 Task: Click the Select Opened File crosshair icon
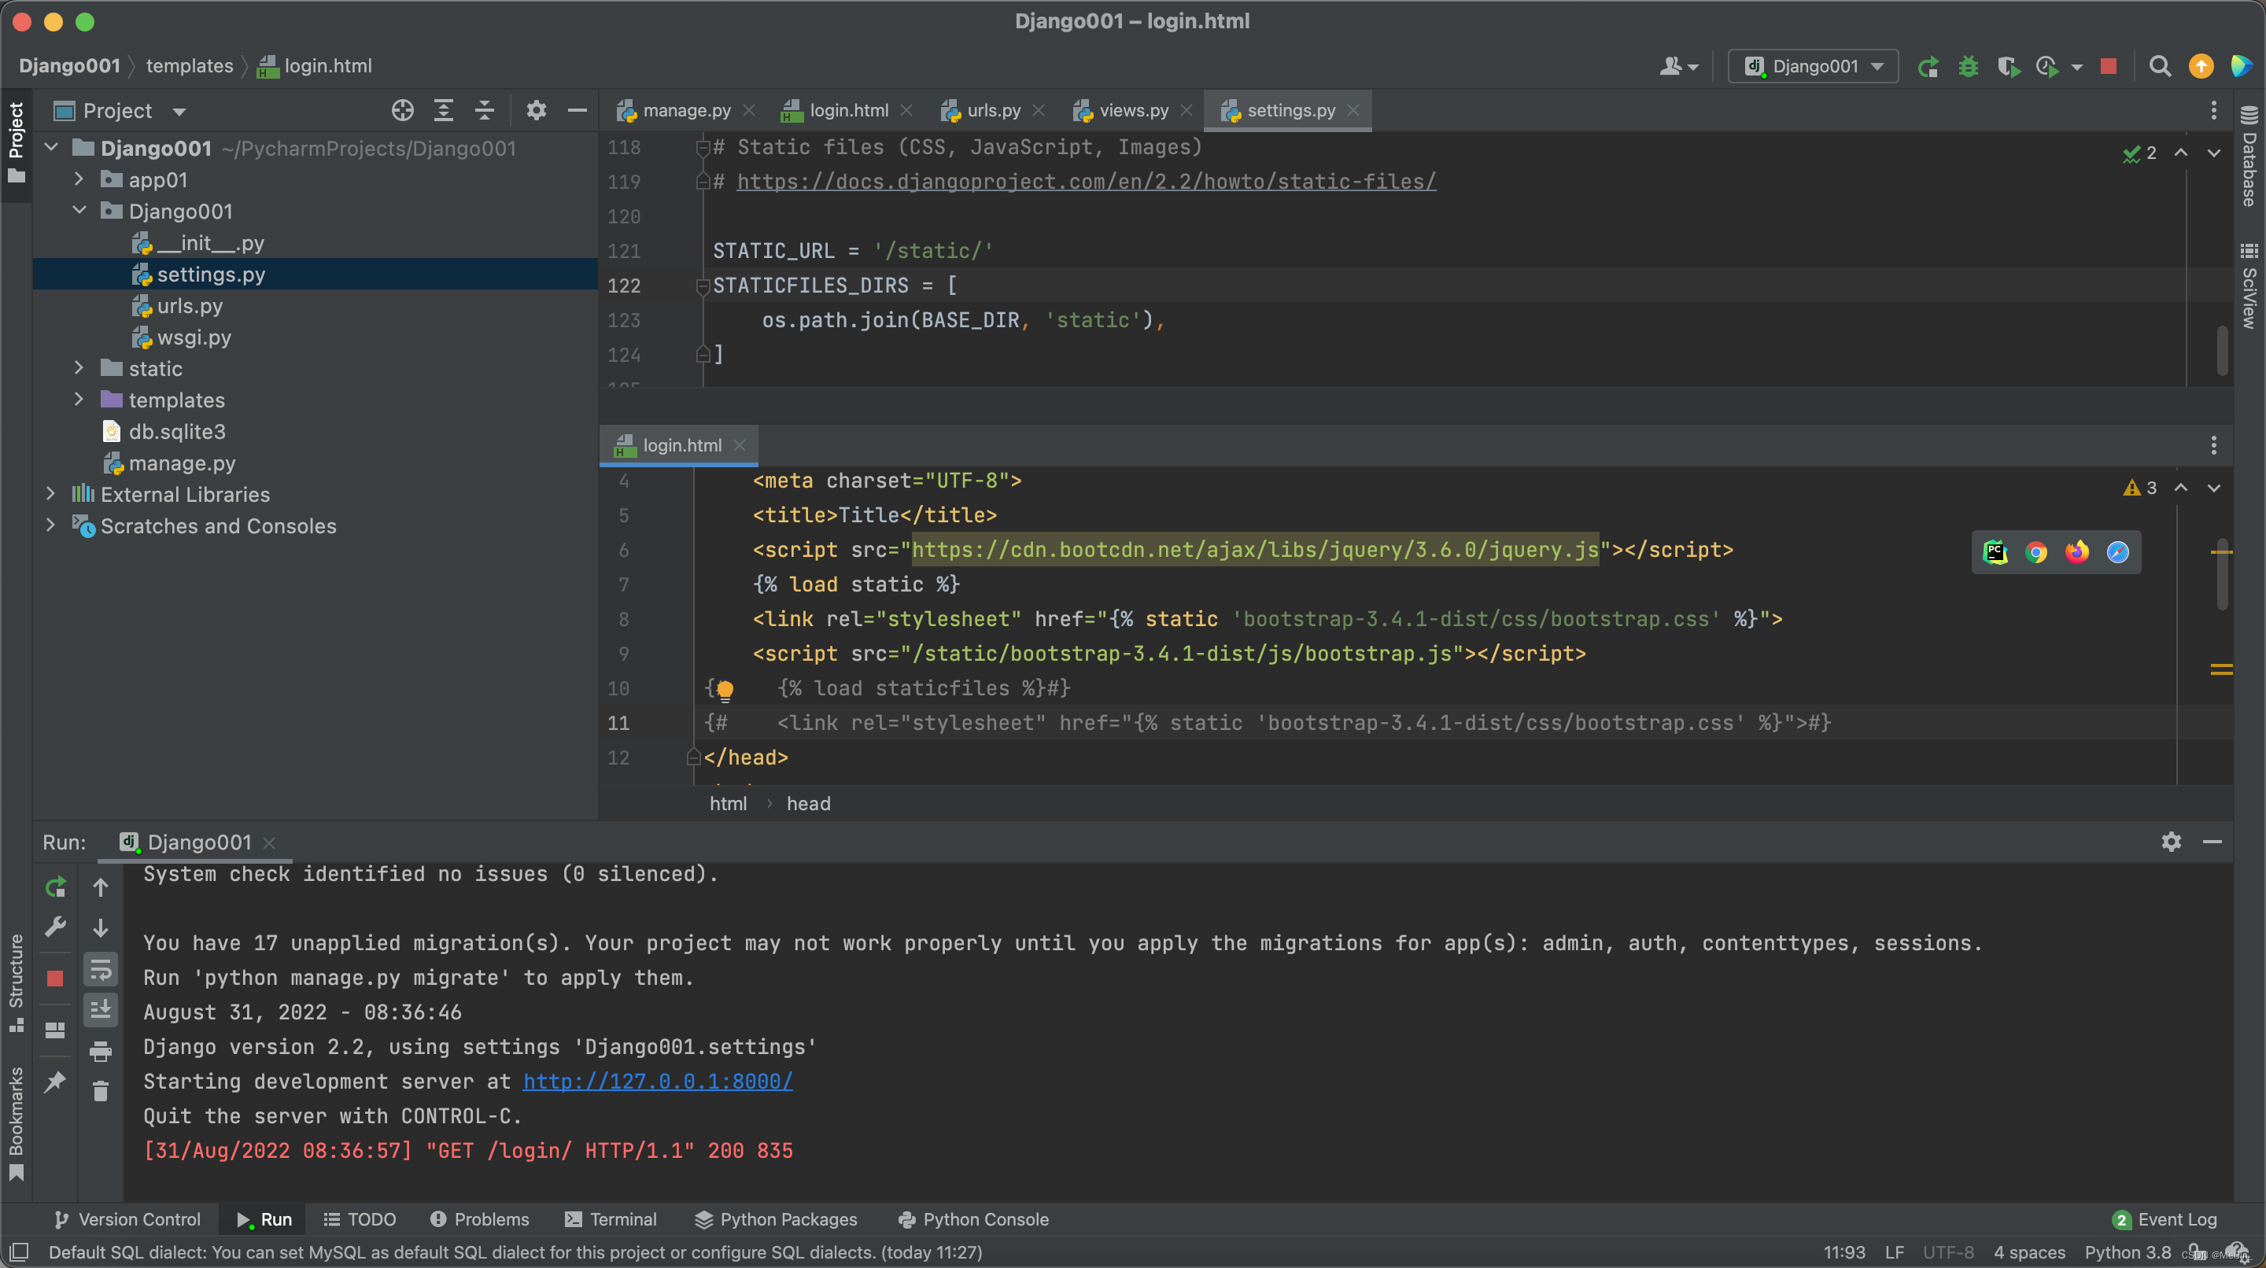tap(402, 111)
